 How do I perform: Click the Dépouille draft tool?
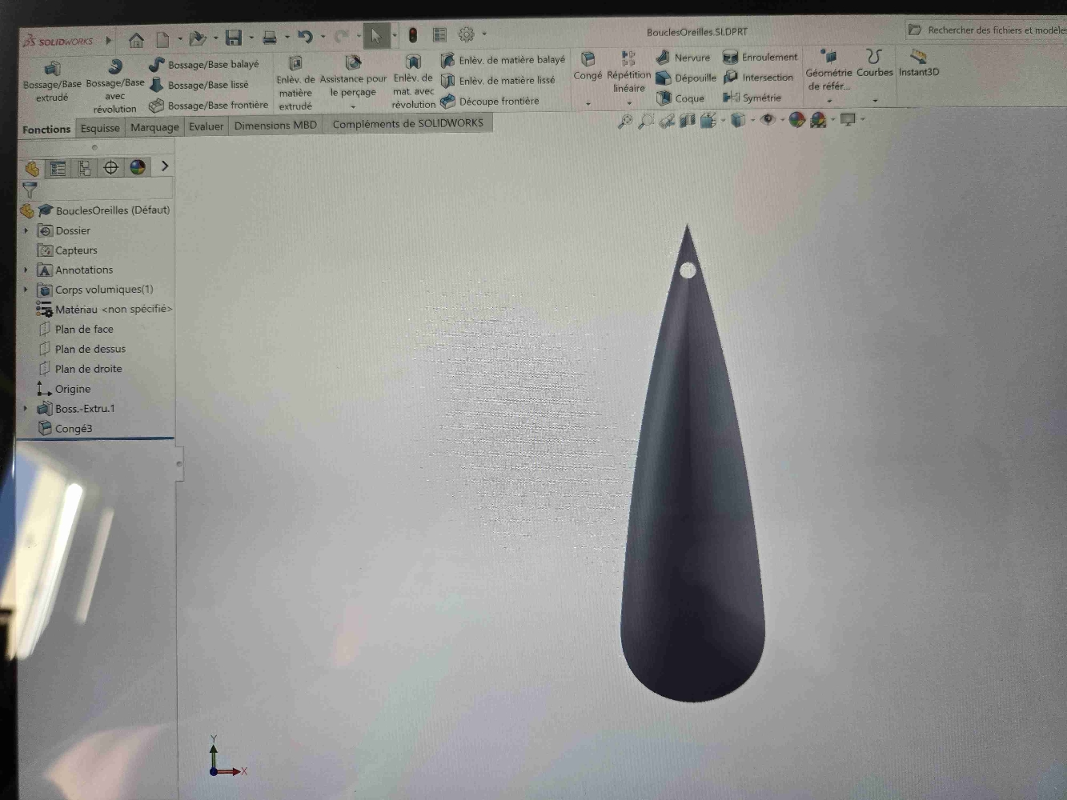pos(685,78)
